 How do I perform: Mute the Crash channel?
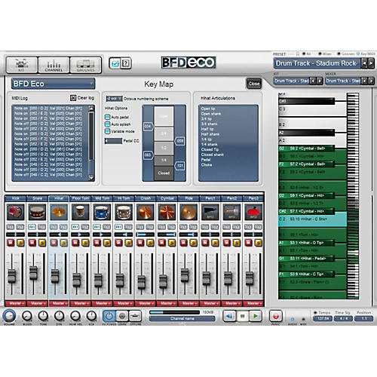pyautogui.click(x=140, y=243)
